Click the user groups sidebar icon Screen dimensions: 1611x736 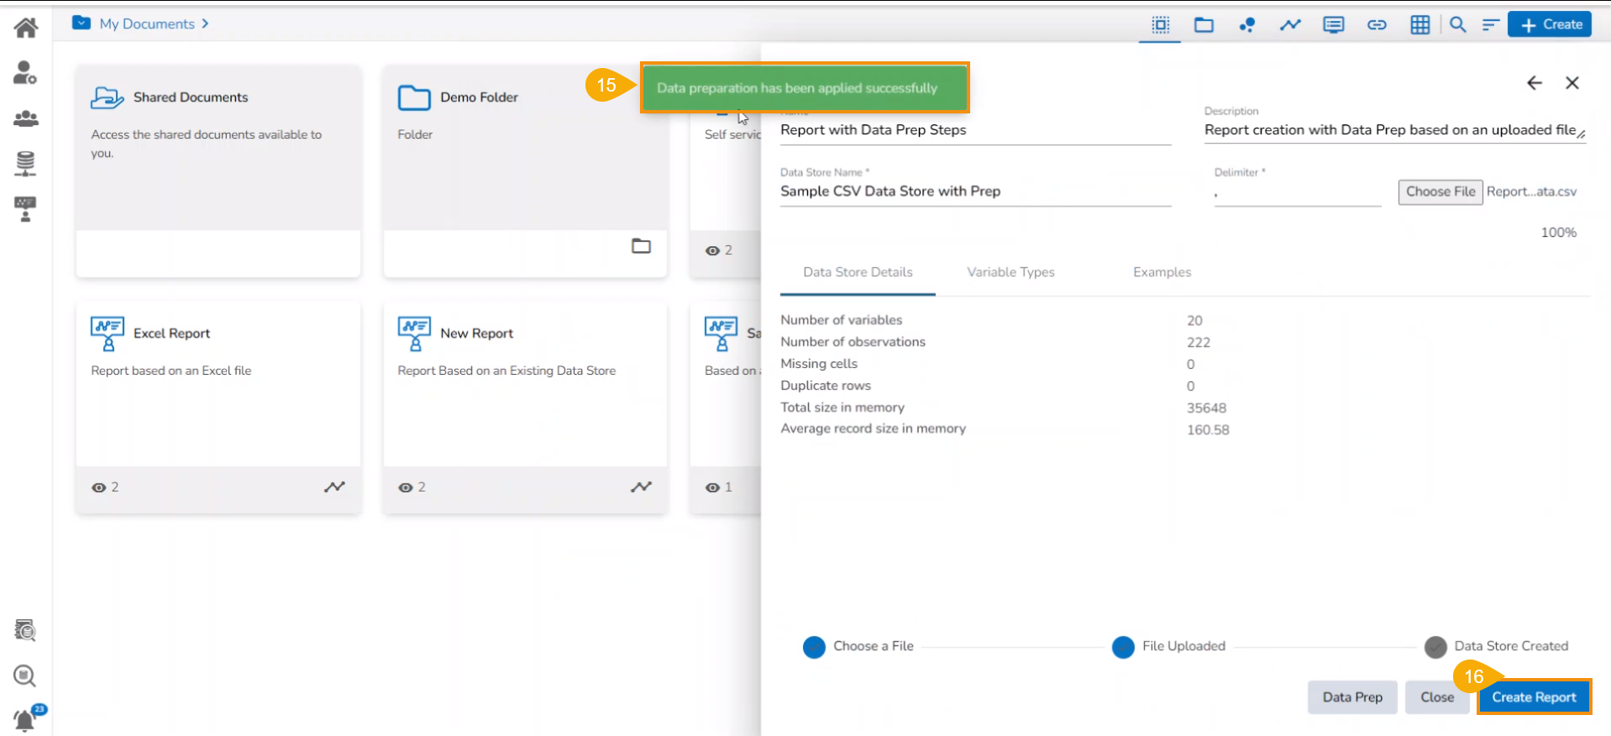point(26,118)
